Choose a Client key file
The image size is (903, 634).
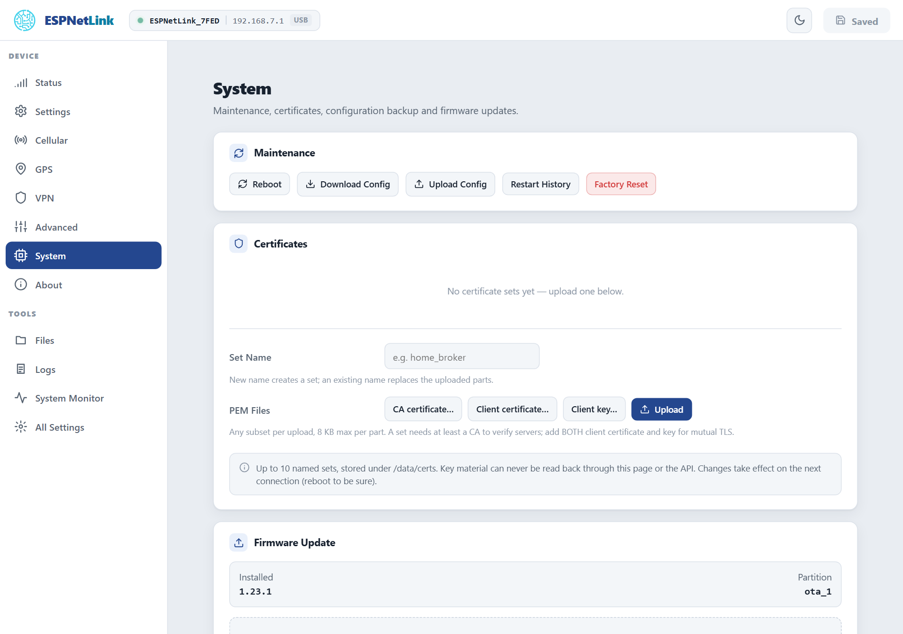[594, 409]
